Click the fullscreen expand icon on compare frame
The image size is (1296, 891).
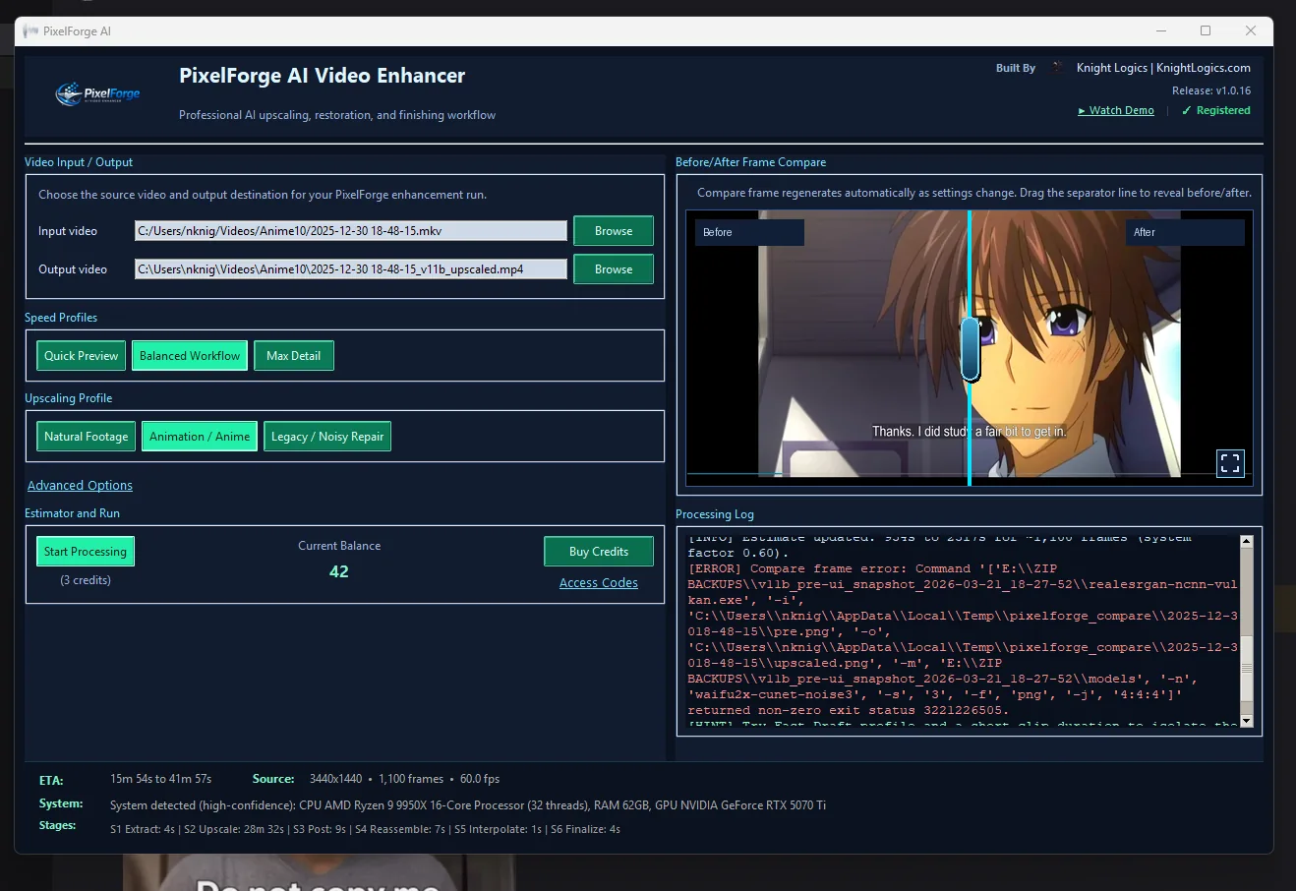pyautogui.click(x=1230, y=463)
